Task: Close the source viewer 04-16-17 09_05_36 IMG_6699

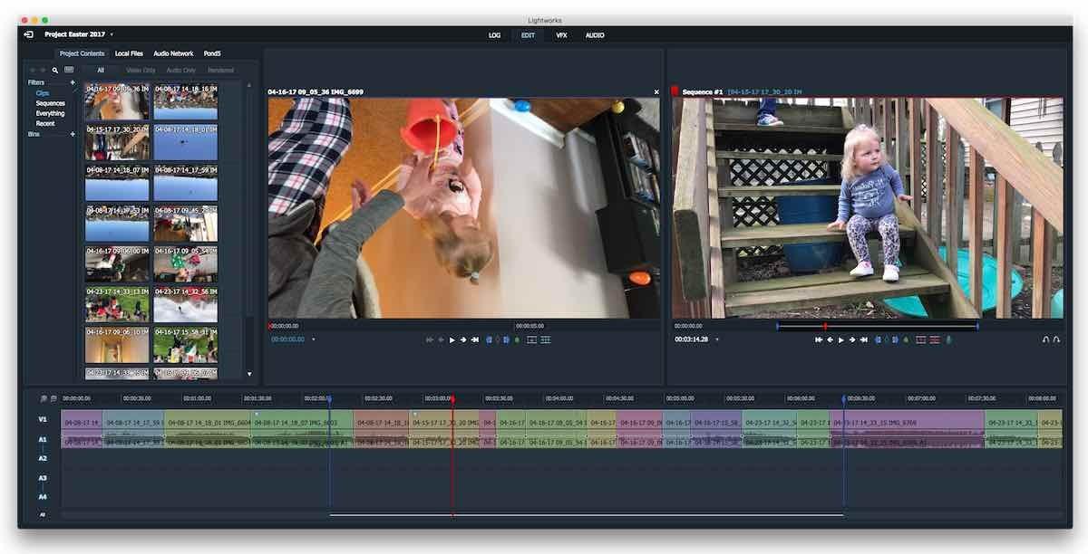Action: click(x=656, y=91)
